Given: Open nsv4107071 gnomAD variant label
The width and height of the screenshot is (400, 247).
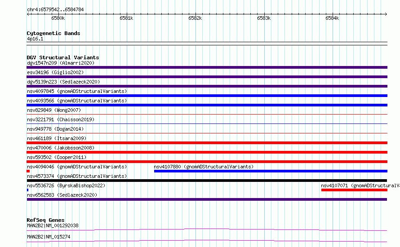Looking at the screenshot, I should pyautogui.click(x=360, y=185).
